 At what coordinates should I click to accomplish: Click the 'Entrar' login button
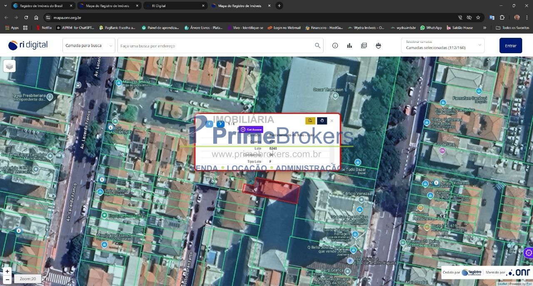click(511, 46)
